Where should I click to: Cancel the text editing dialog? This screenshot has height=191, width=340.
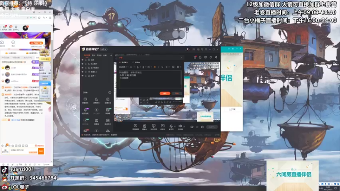[177, 93]
